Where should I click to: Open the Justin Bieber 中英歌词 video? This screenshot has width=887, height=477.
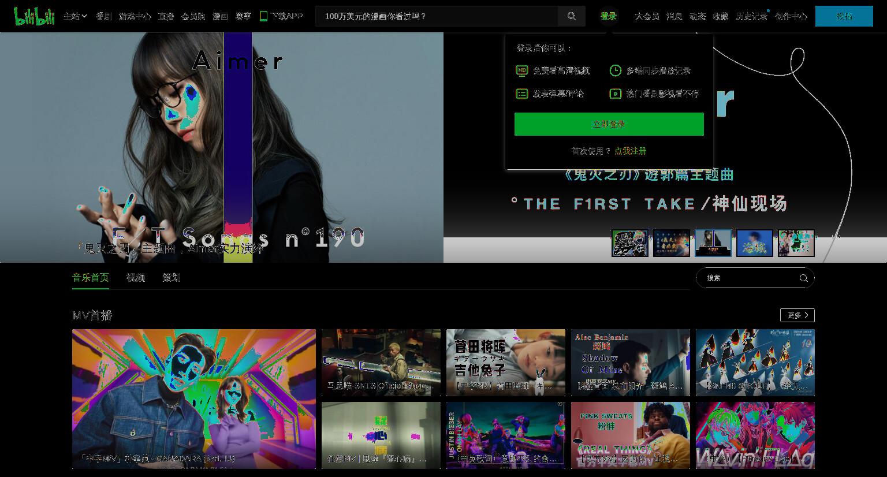[x=506, y=435]
